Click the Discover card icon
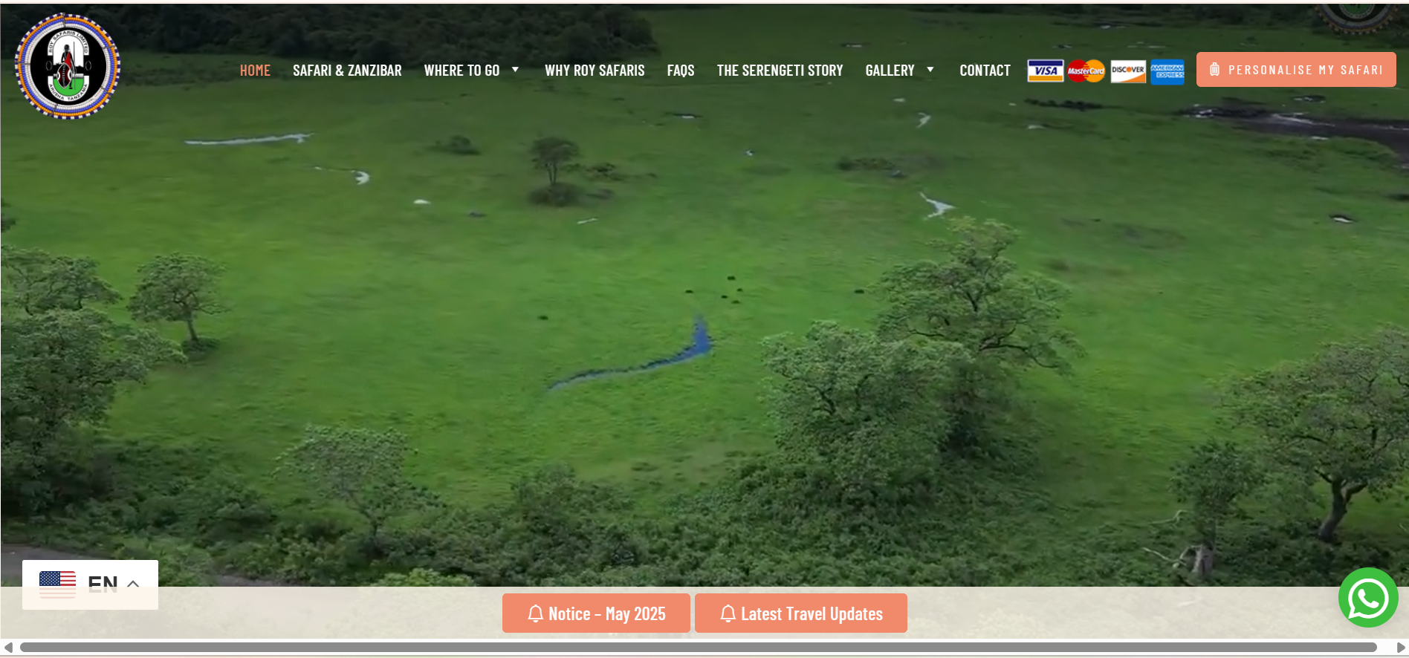This screenshot has width=1409, height=658. (1128, 71)
